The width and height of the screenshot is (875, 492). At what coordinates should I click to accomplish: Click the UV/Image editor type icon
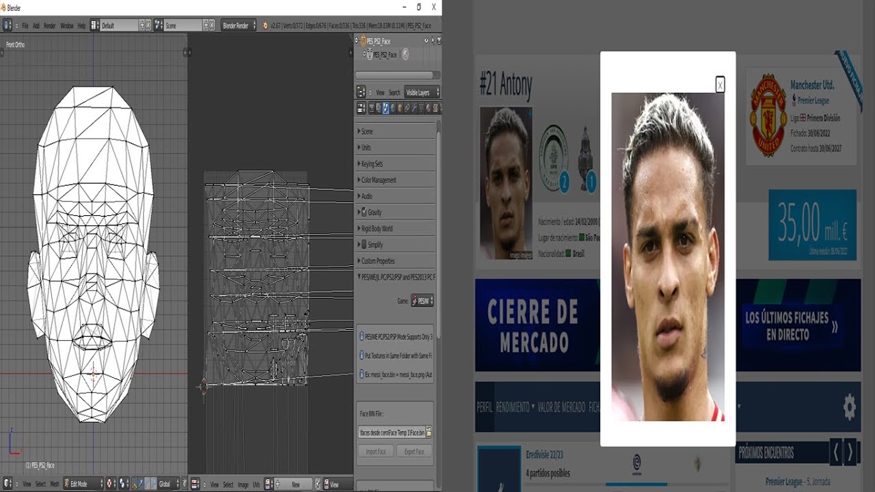(196, 484)
